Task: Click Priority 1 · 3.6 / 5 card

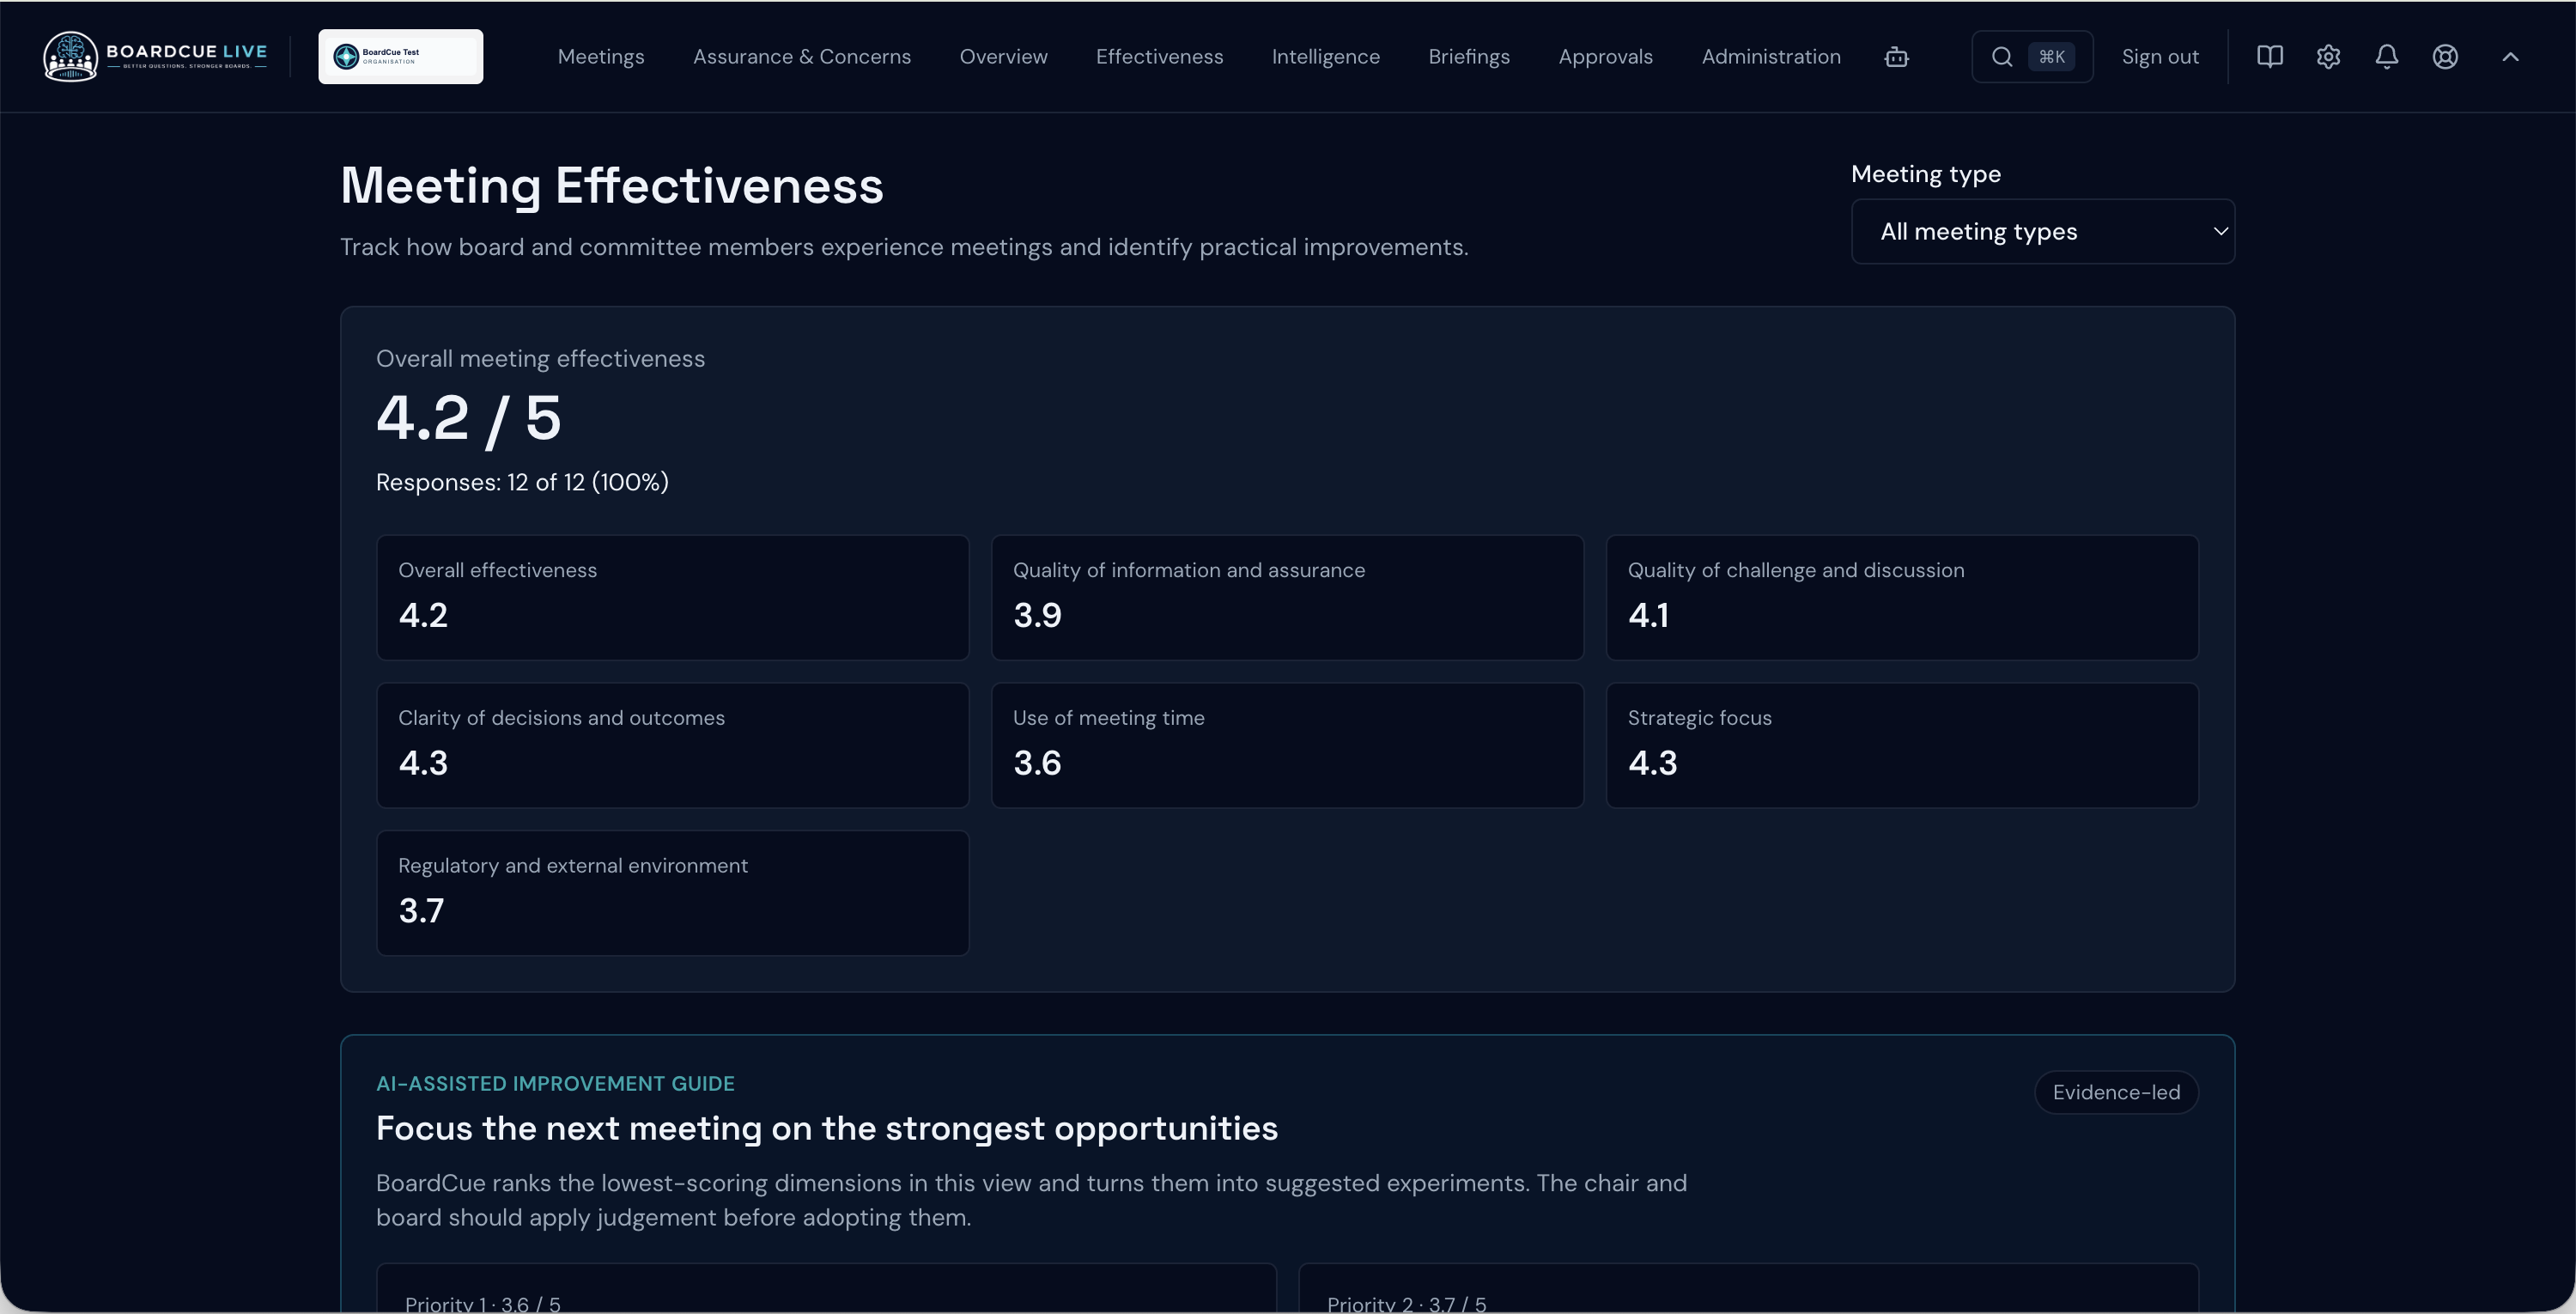Action: pyautogui.click(x=826, y=1288)
